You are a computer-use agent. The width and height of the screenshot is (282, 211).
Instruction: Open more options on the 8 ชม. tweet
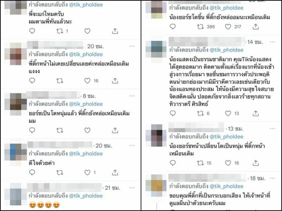[x=132, y=96]
